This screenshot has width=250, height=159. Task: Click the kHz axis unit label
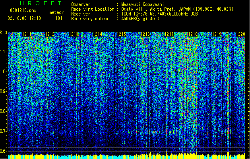4,32
